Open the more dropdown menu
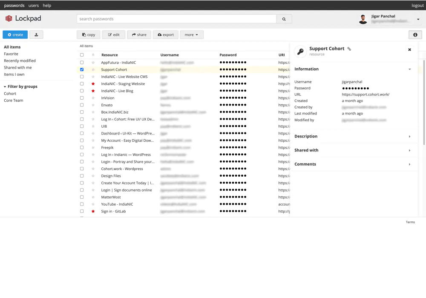The width and height of the screenshot is (426, 298). click(x=191, y=35)
